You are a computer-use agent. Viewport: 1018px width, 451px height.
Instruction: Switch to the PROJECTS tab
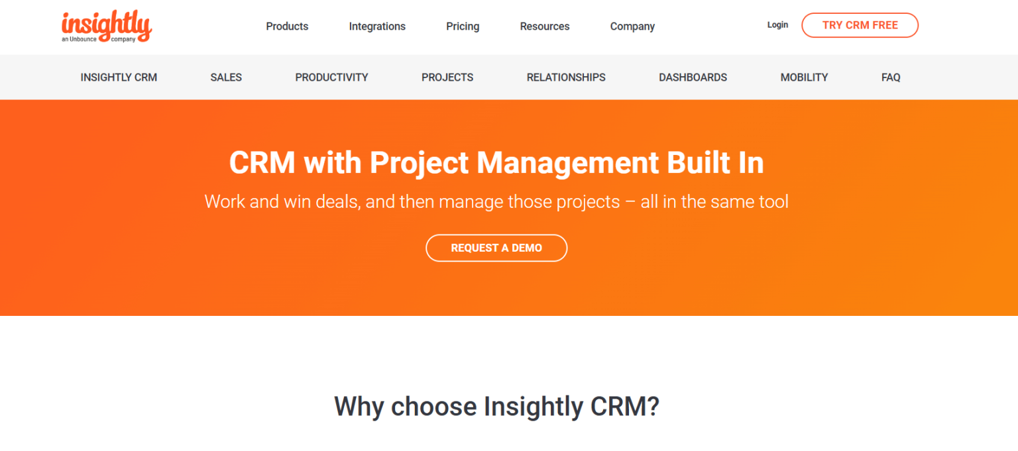point(447,77)
